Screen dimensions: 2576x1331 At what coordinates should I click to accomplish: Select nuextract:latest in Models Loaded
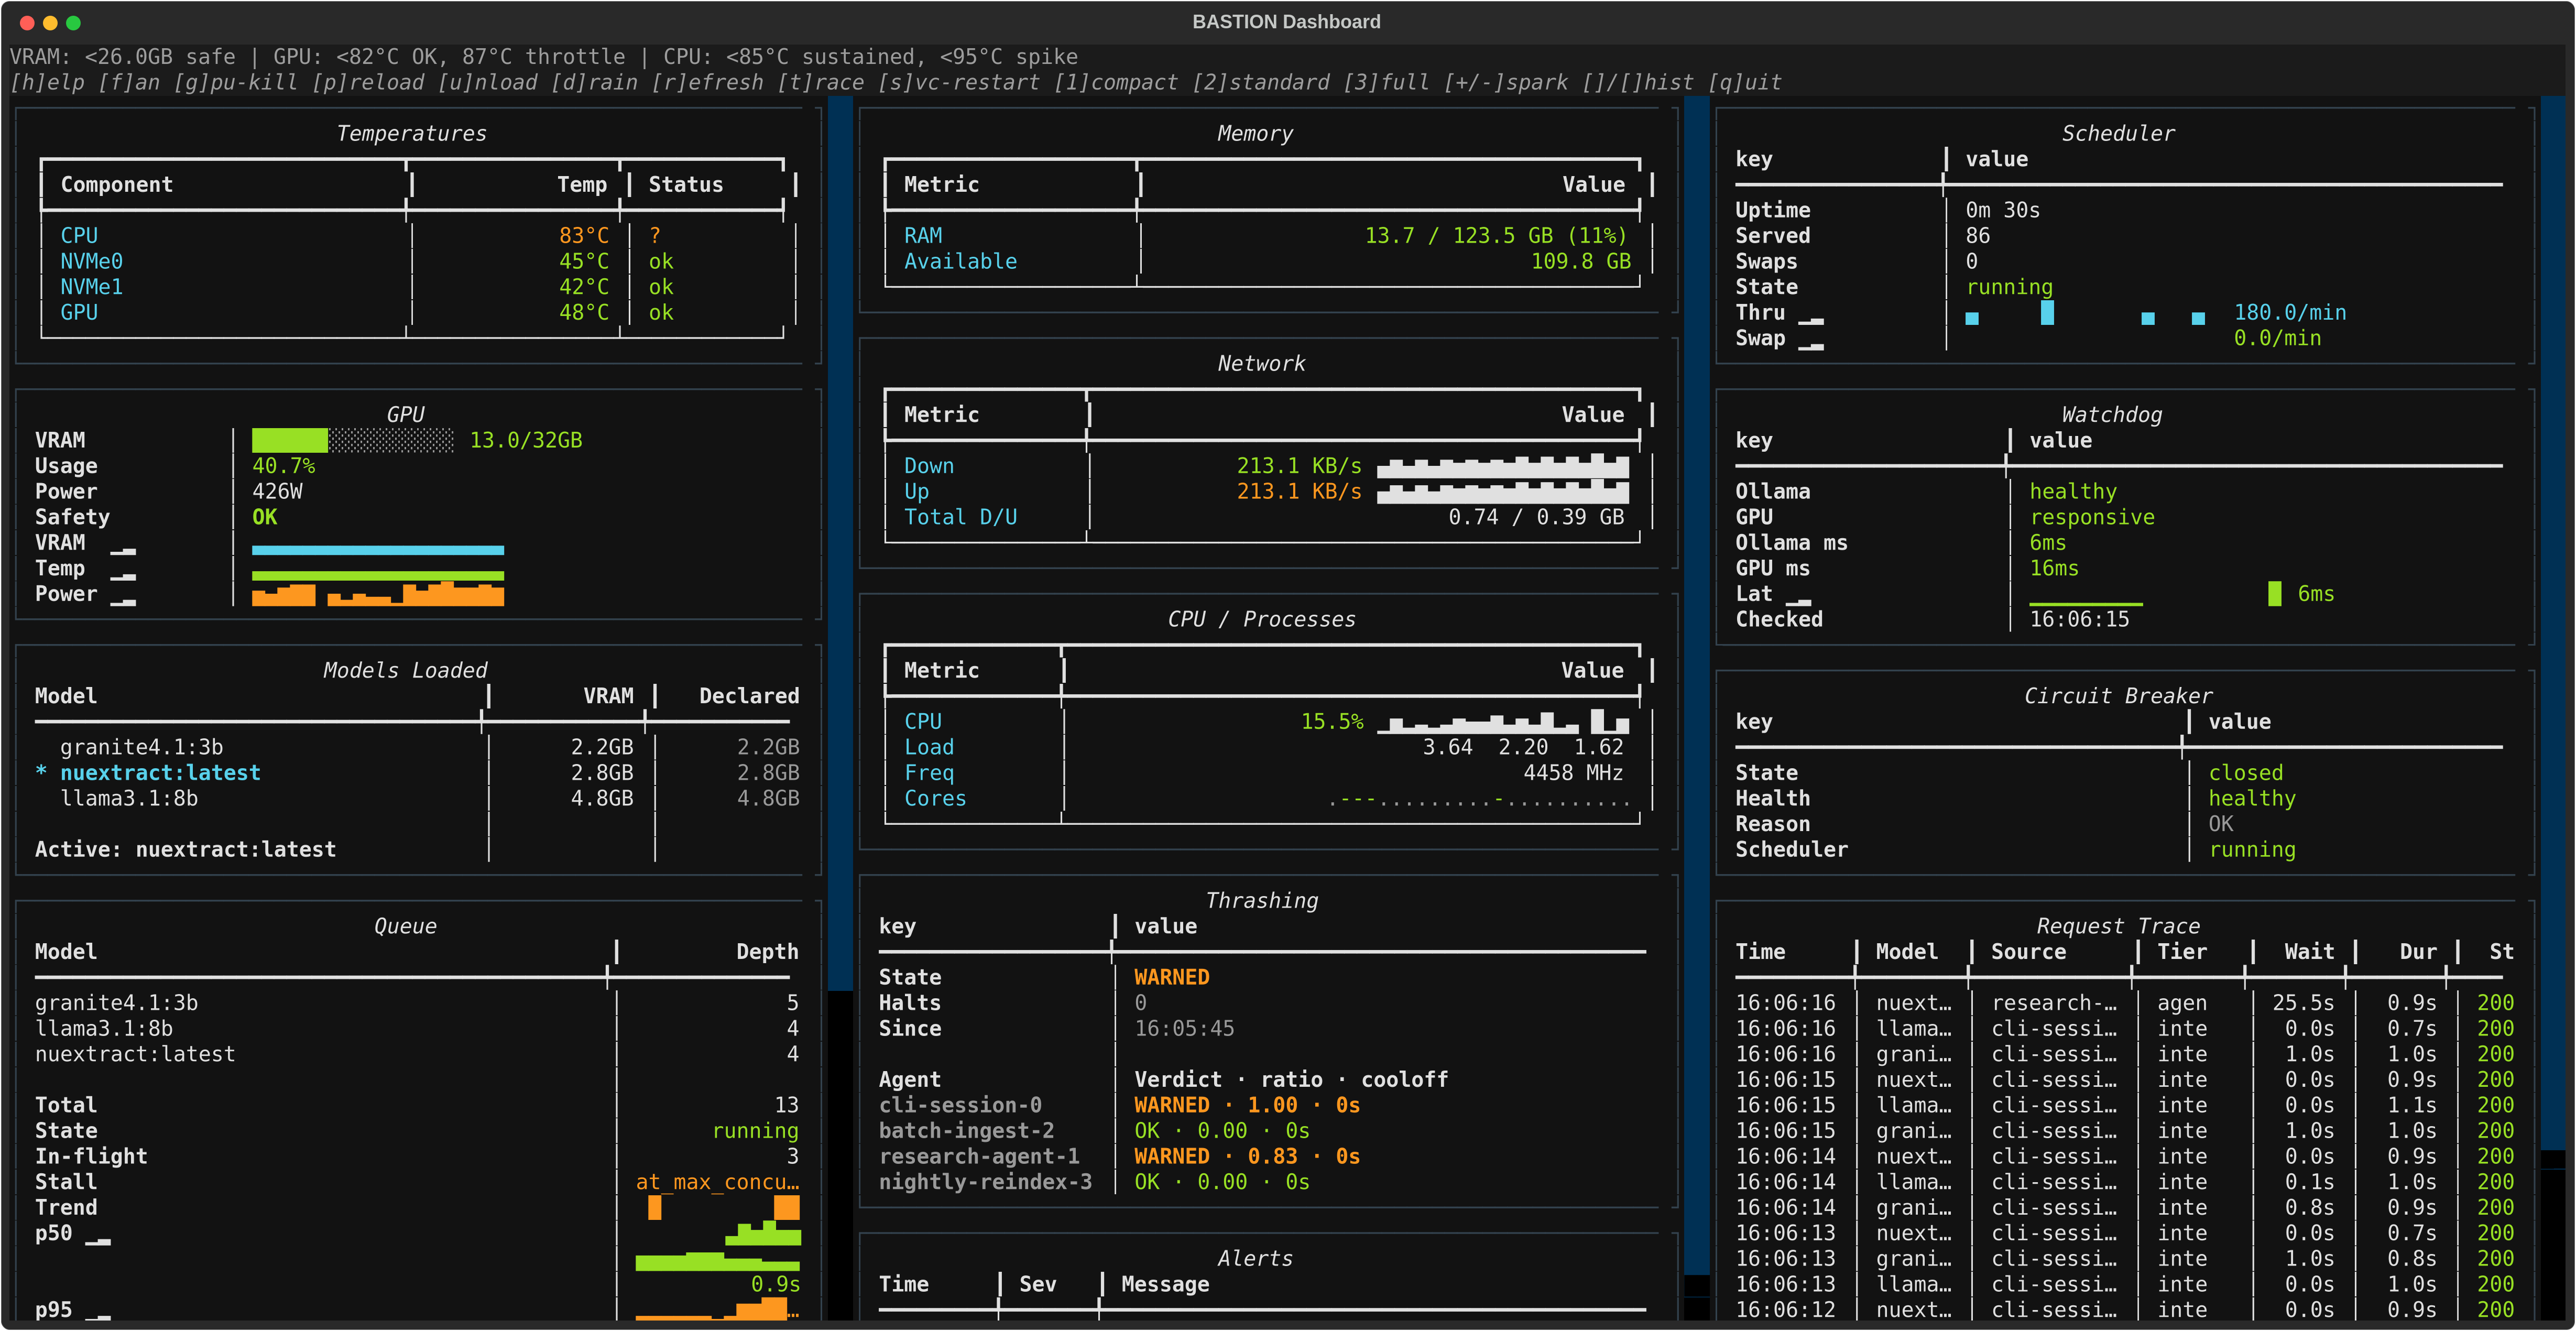click(x=160, y=772)
